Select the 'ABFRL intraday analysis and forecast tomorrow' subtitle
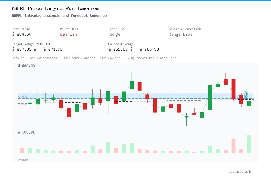271x180 pixels. click(x=59, y=16)
